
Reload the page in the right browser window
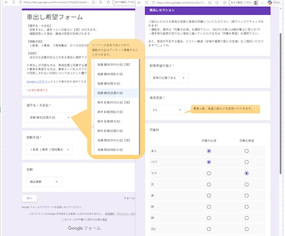click(146, 2)
